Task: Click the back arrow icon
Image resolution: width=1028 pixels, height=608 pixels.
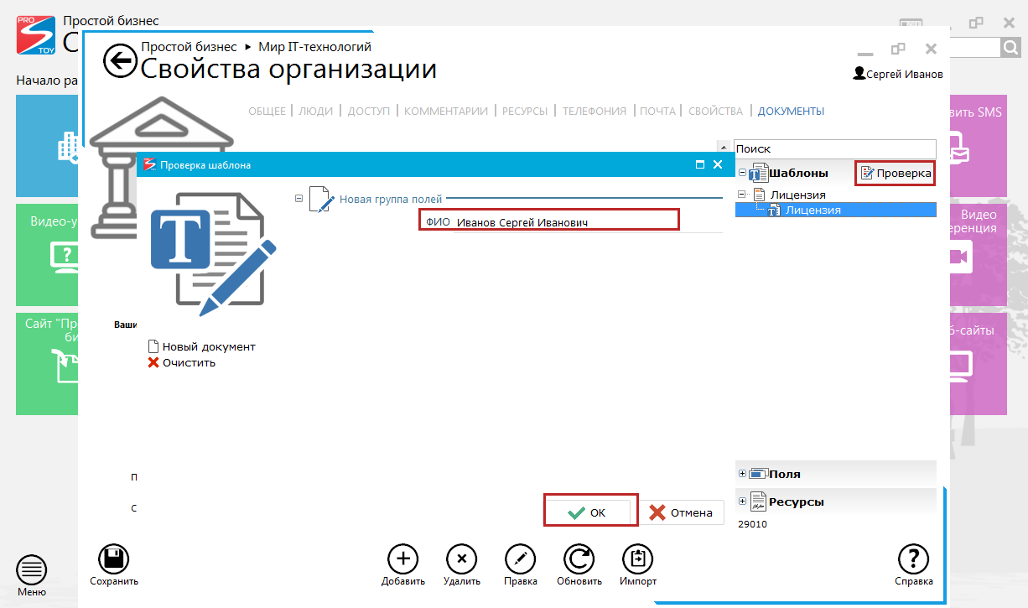Action: coord(119,60)
